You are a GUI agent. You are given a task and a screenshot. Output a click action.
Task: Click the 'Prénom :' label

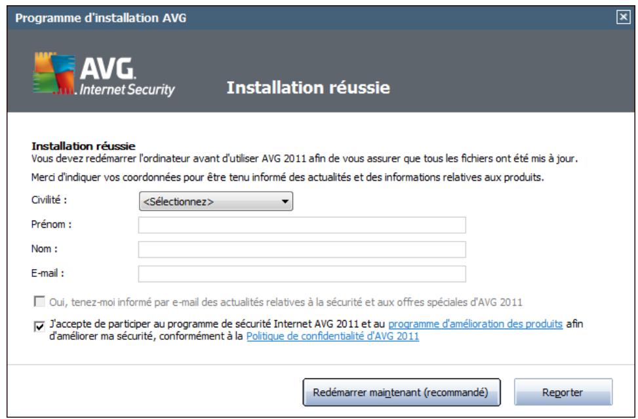click(51, 225)
